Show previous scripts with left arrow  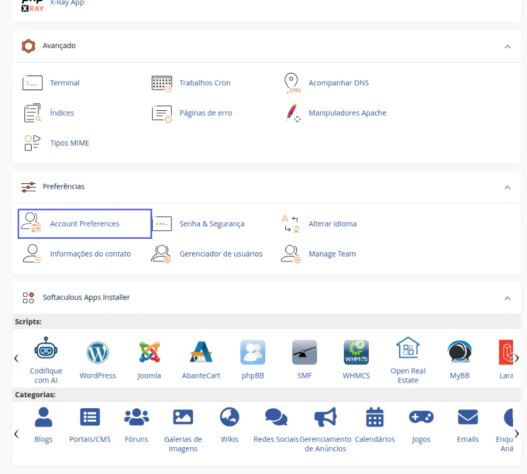[16, 358]
